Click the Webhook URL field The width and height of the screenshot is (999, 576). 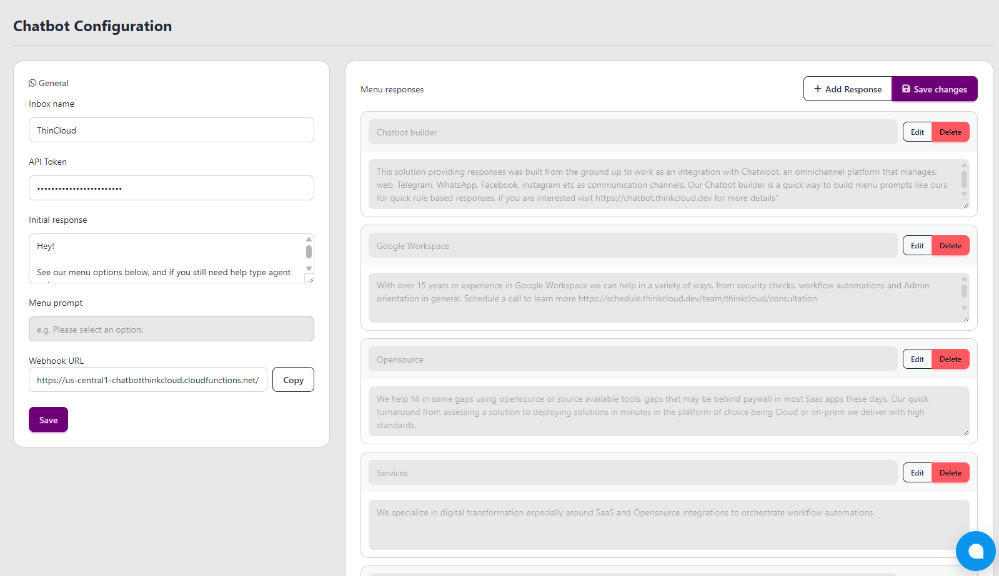tap(148, 379)
